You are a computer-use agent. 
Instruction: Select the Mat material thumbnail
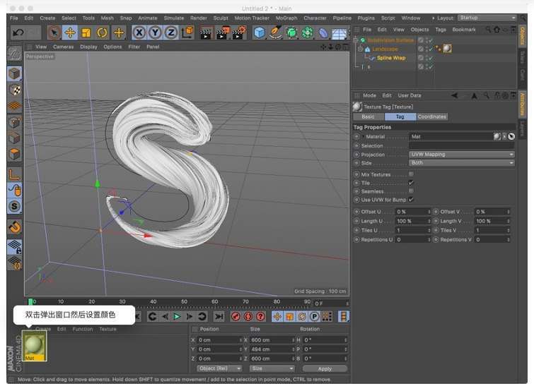click(34, 347)
